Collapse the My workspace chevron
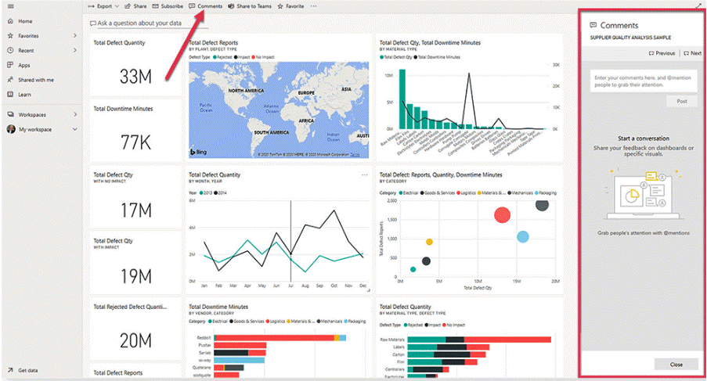707x381 pixels. point(75,129)
